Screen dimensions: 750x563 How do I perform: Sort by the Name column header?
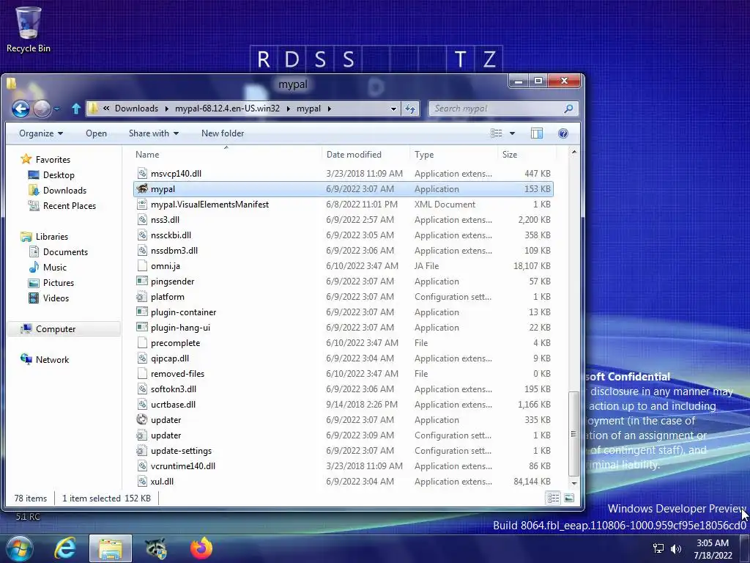(226, 155)
